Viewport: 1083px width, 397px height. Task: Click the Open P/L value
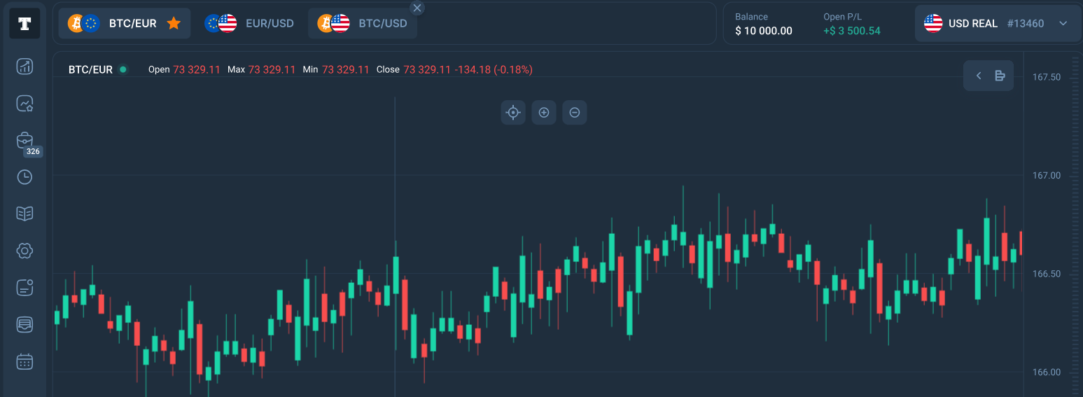(x=852, y=31)
